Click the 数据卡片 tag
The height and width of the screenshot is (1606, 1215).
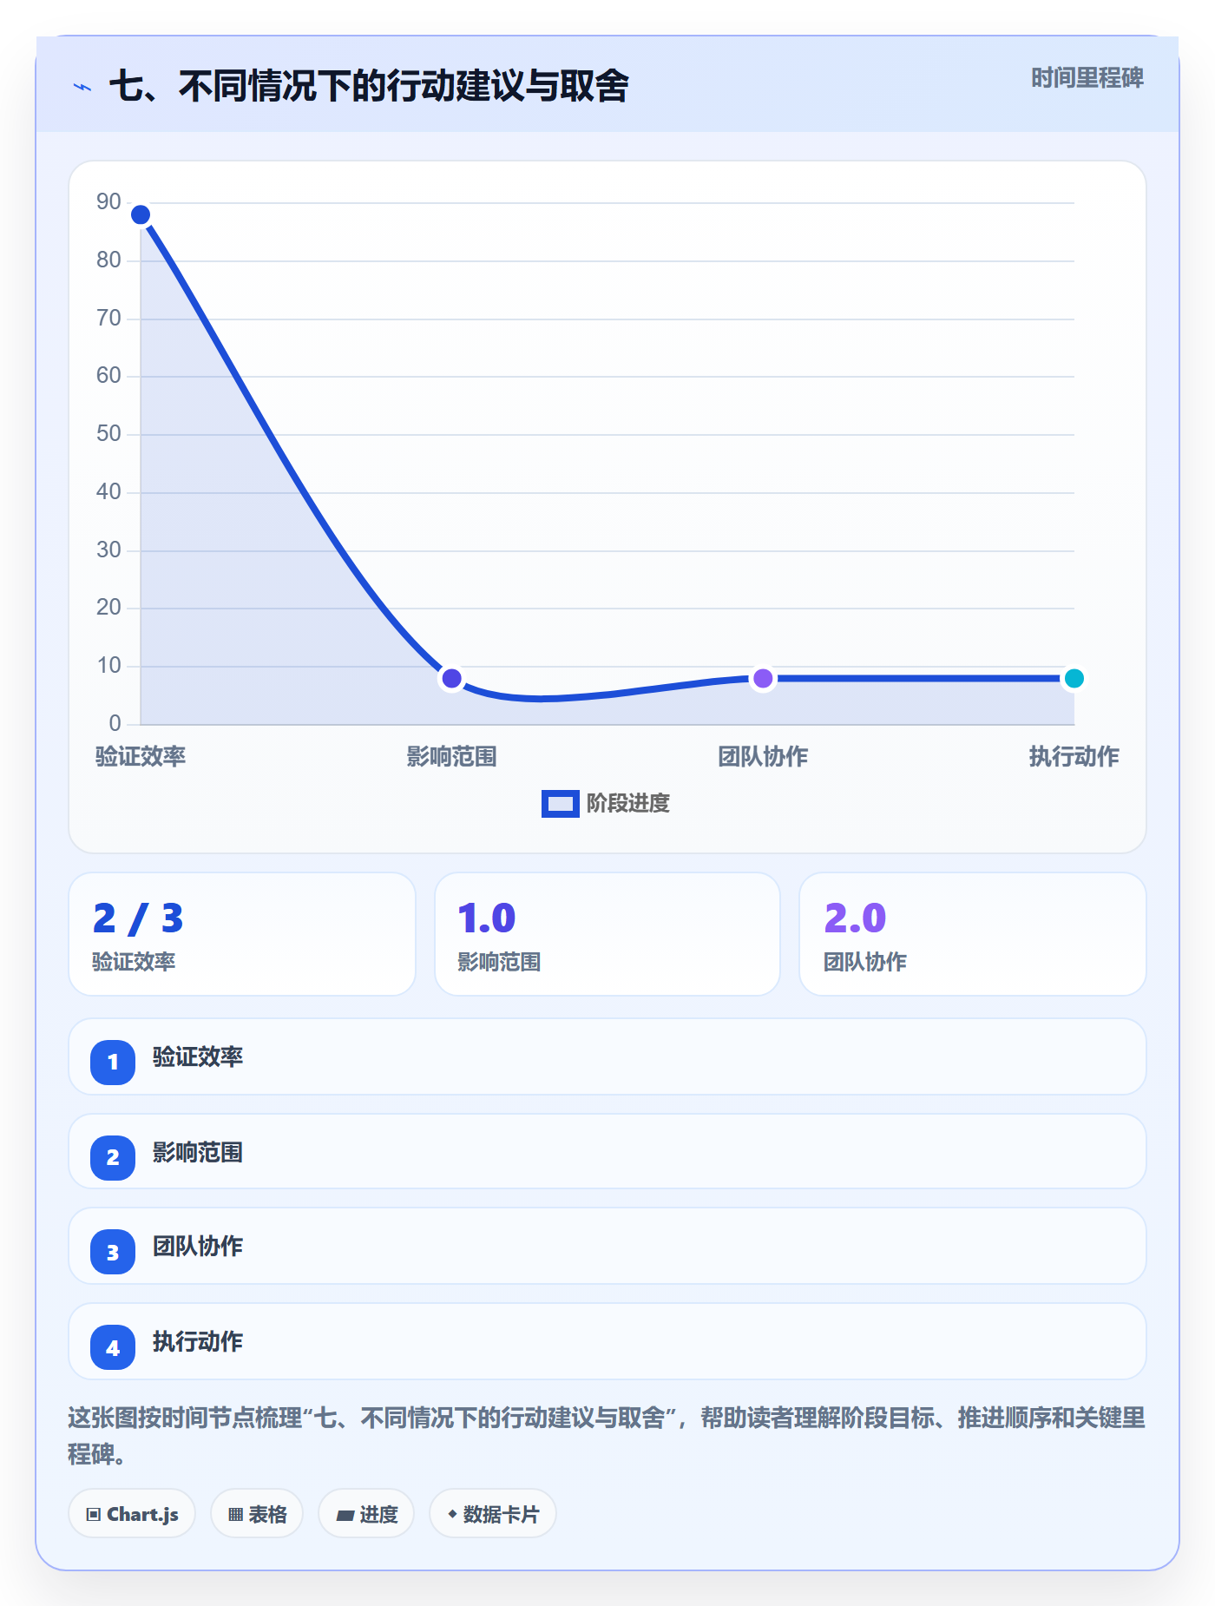pyautogui.click(x=493, y=1514)
